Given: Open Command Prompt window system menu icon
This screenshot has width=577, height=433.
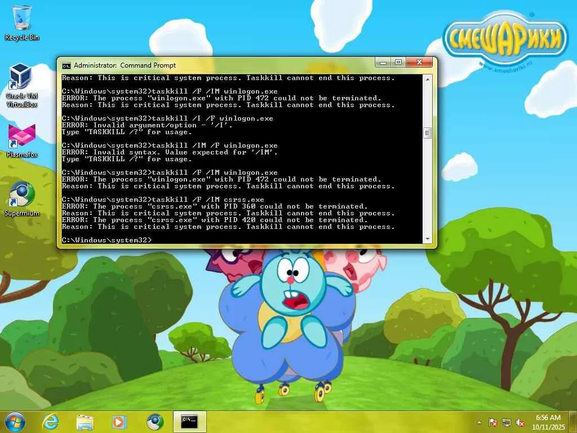Looking at the screenshot, I should pyautogui.click(x=66, y=65).
